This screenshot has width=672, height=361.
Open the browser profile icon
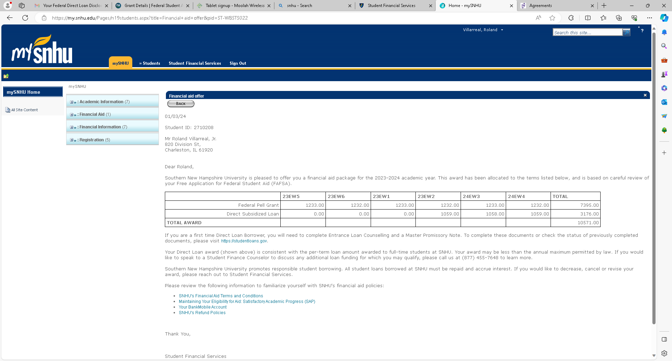[x=8, y=6]
